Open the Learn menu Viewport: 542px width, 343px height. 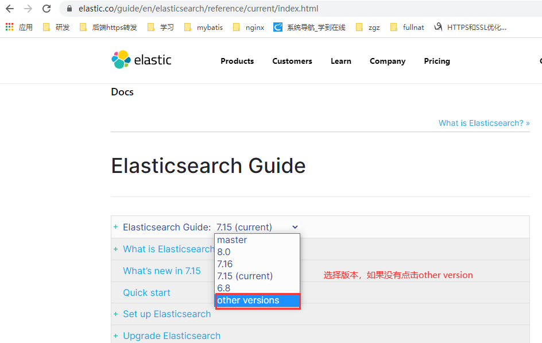341,61
